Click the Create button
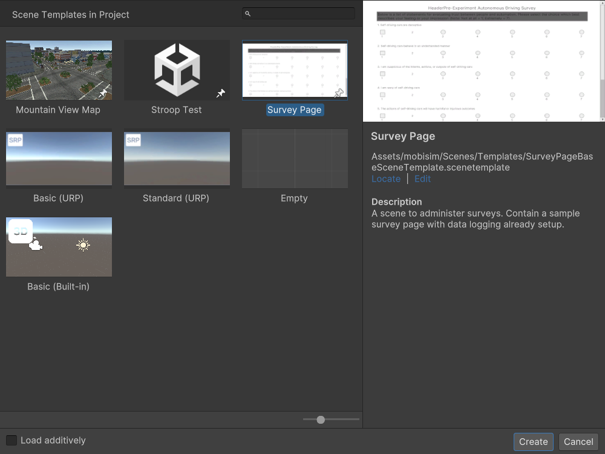 [x=533, y=442]
